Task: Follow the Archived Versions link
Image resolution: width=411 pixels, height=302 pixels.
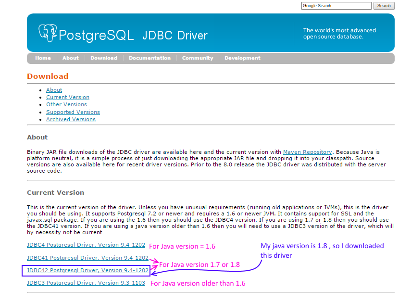Action: (x=71, y=119)
